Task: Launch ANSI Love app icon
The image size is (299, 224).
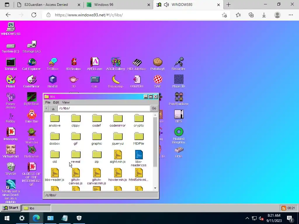Action: tap(95, 64)
